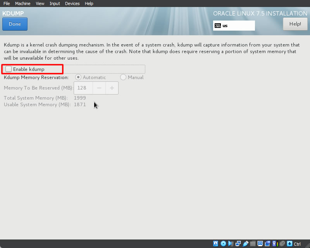
Task: Increase reserved memory with plus button
Action: click(x=112, y=88)
